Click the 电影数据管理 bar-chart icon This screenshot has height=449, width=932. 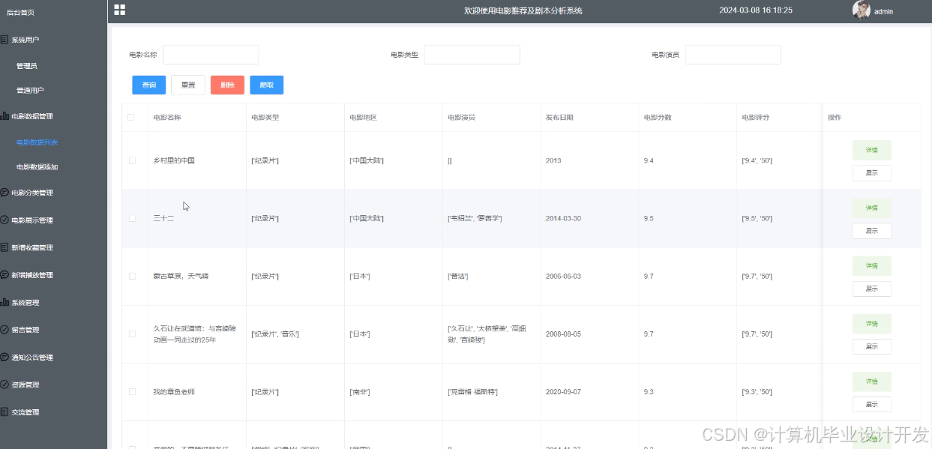(x=4, y=116)
